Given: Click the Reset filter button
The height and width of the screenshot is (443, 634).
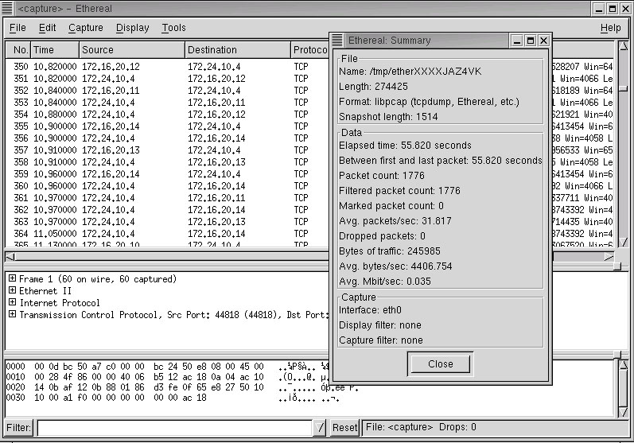Looking at the screenshot, I should click(345, 428).
